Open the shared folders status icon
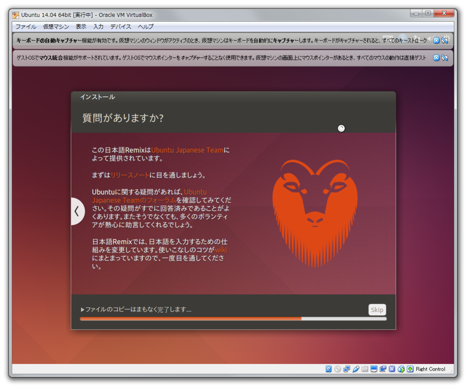 pyautogui.click(x=365, y=369)
